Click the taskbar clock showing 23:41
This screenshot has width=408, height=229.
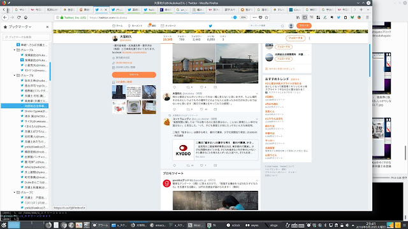(x=371, y=225)
